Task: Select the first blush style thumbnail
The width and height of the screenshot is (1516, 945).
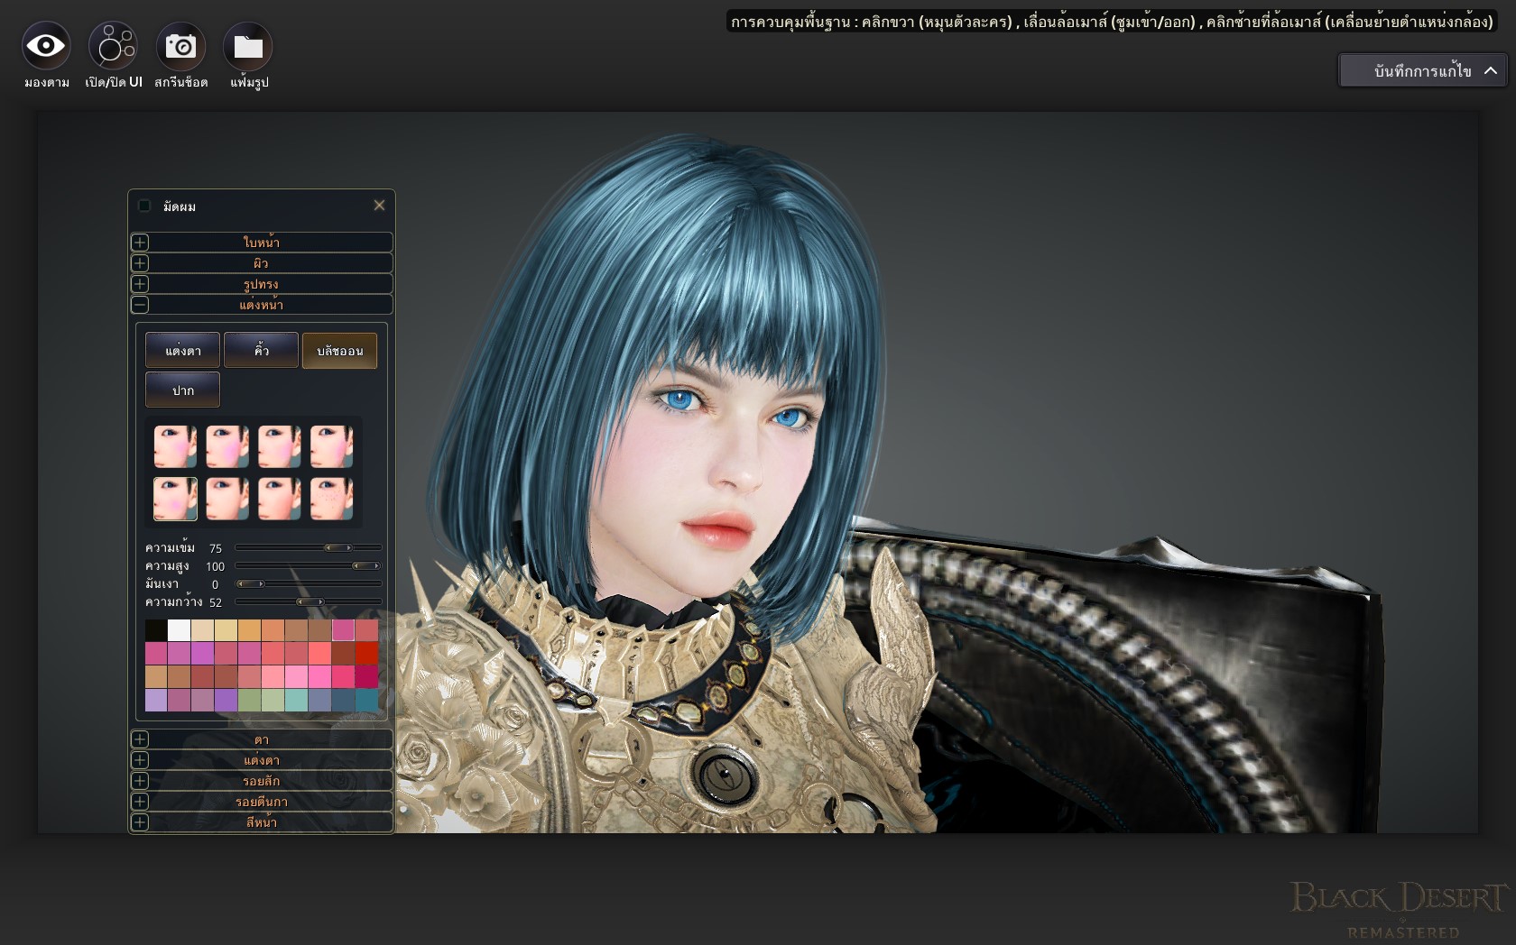Action: click(175, 446)
